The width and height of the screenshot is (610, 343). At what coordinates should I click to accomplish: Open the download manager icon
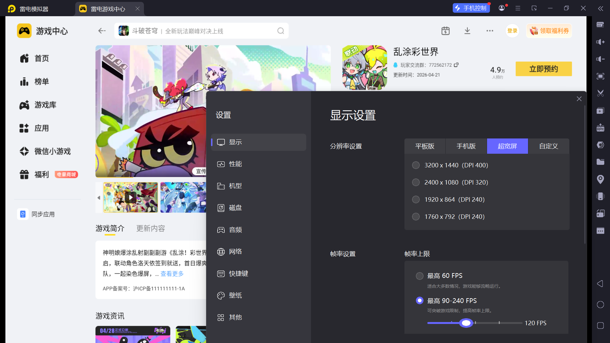pyautogui.click(x=467, y=31)
